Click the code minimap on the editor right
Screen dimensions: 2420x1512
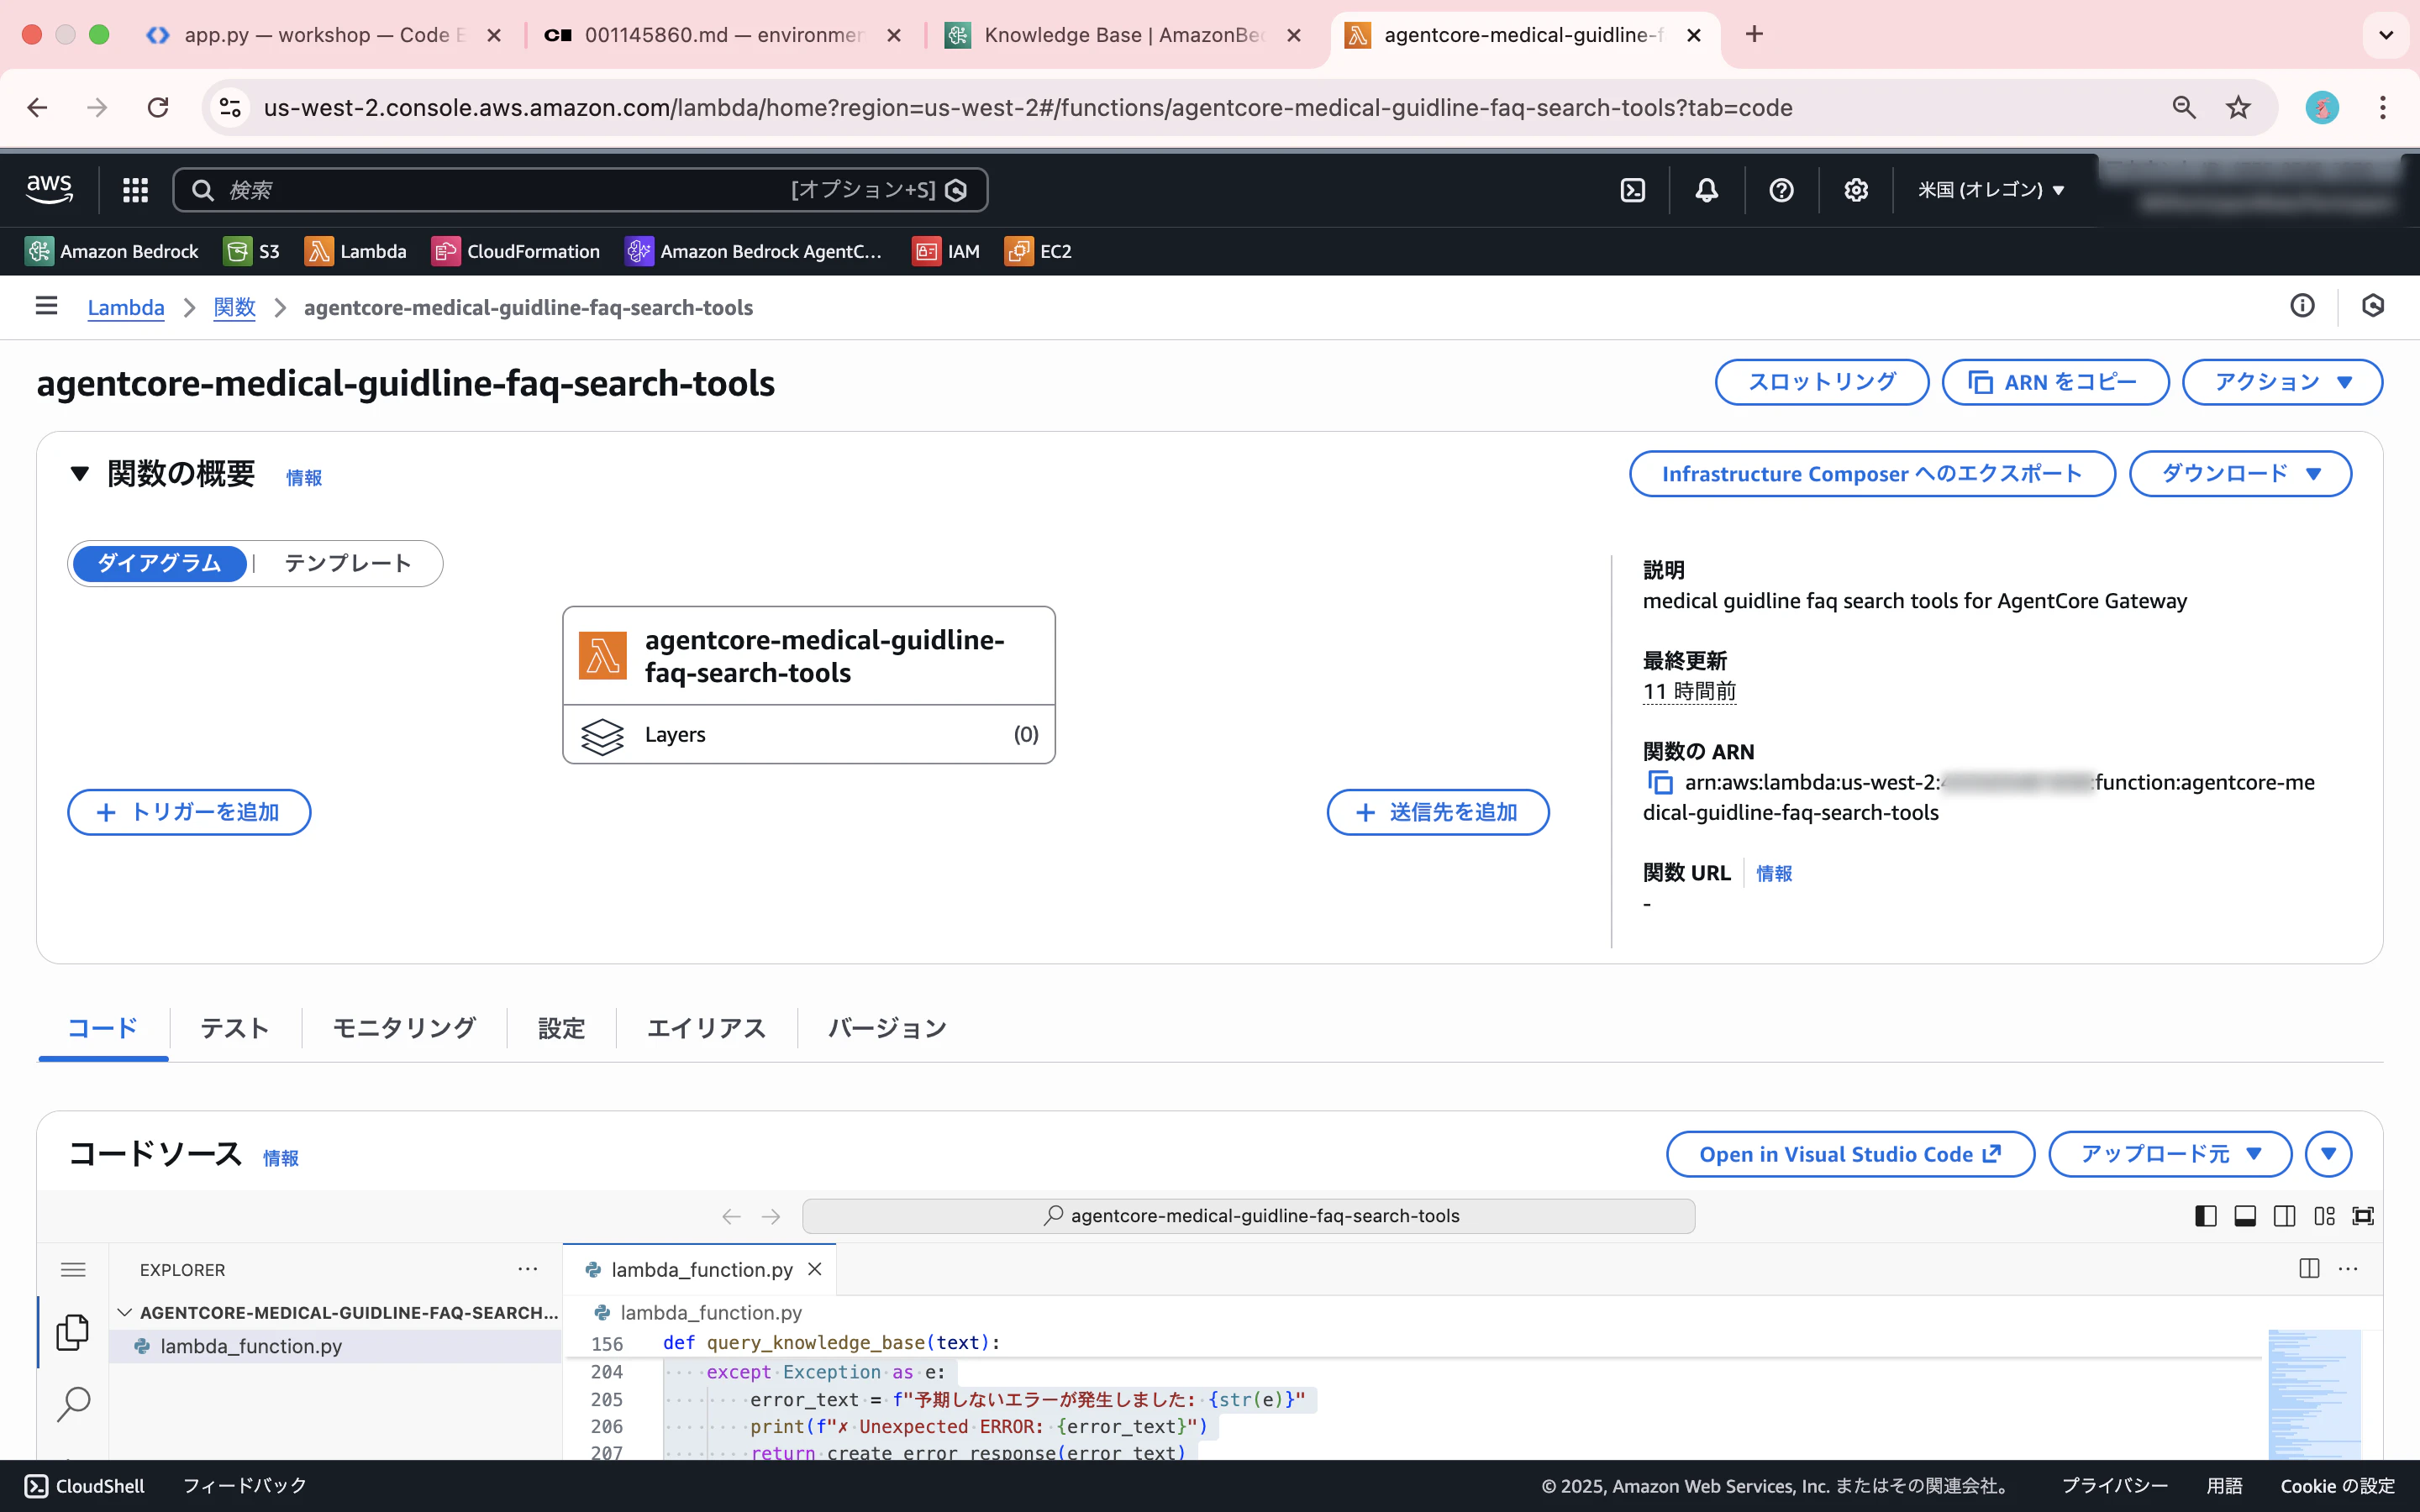click(2314, 1394)
